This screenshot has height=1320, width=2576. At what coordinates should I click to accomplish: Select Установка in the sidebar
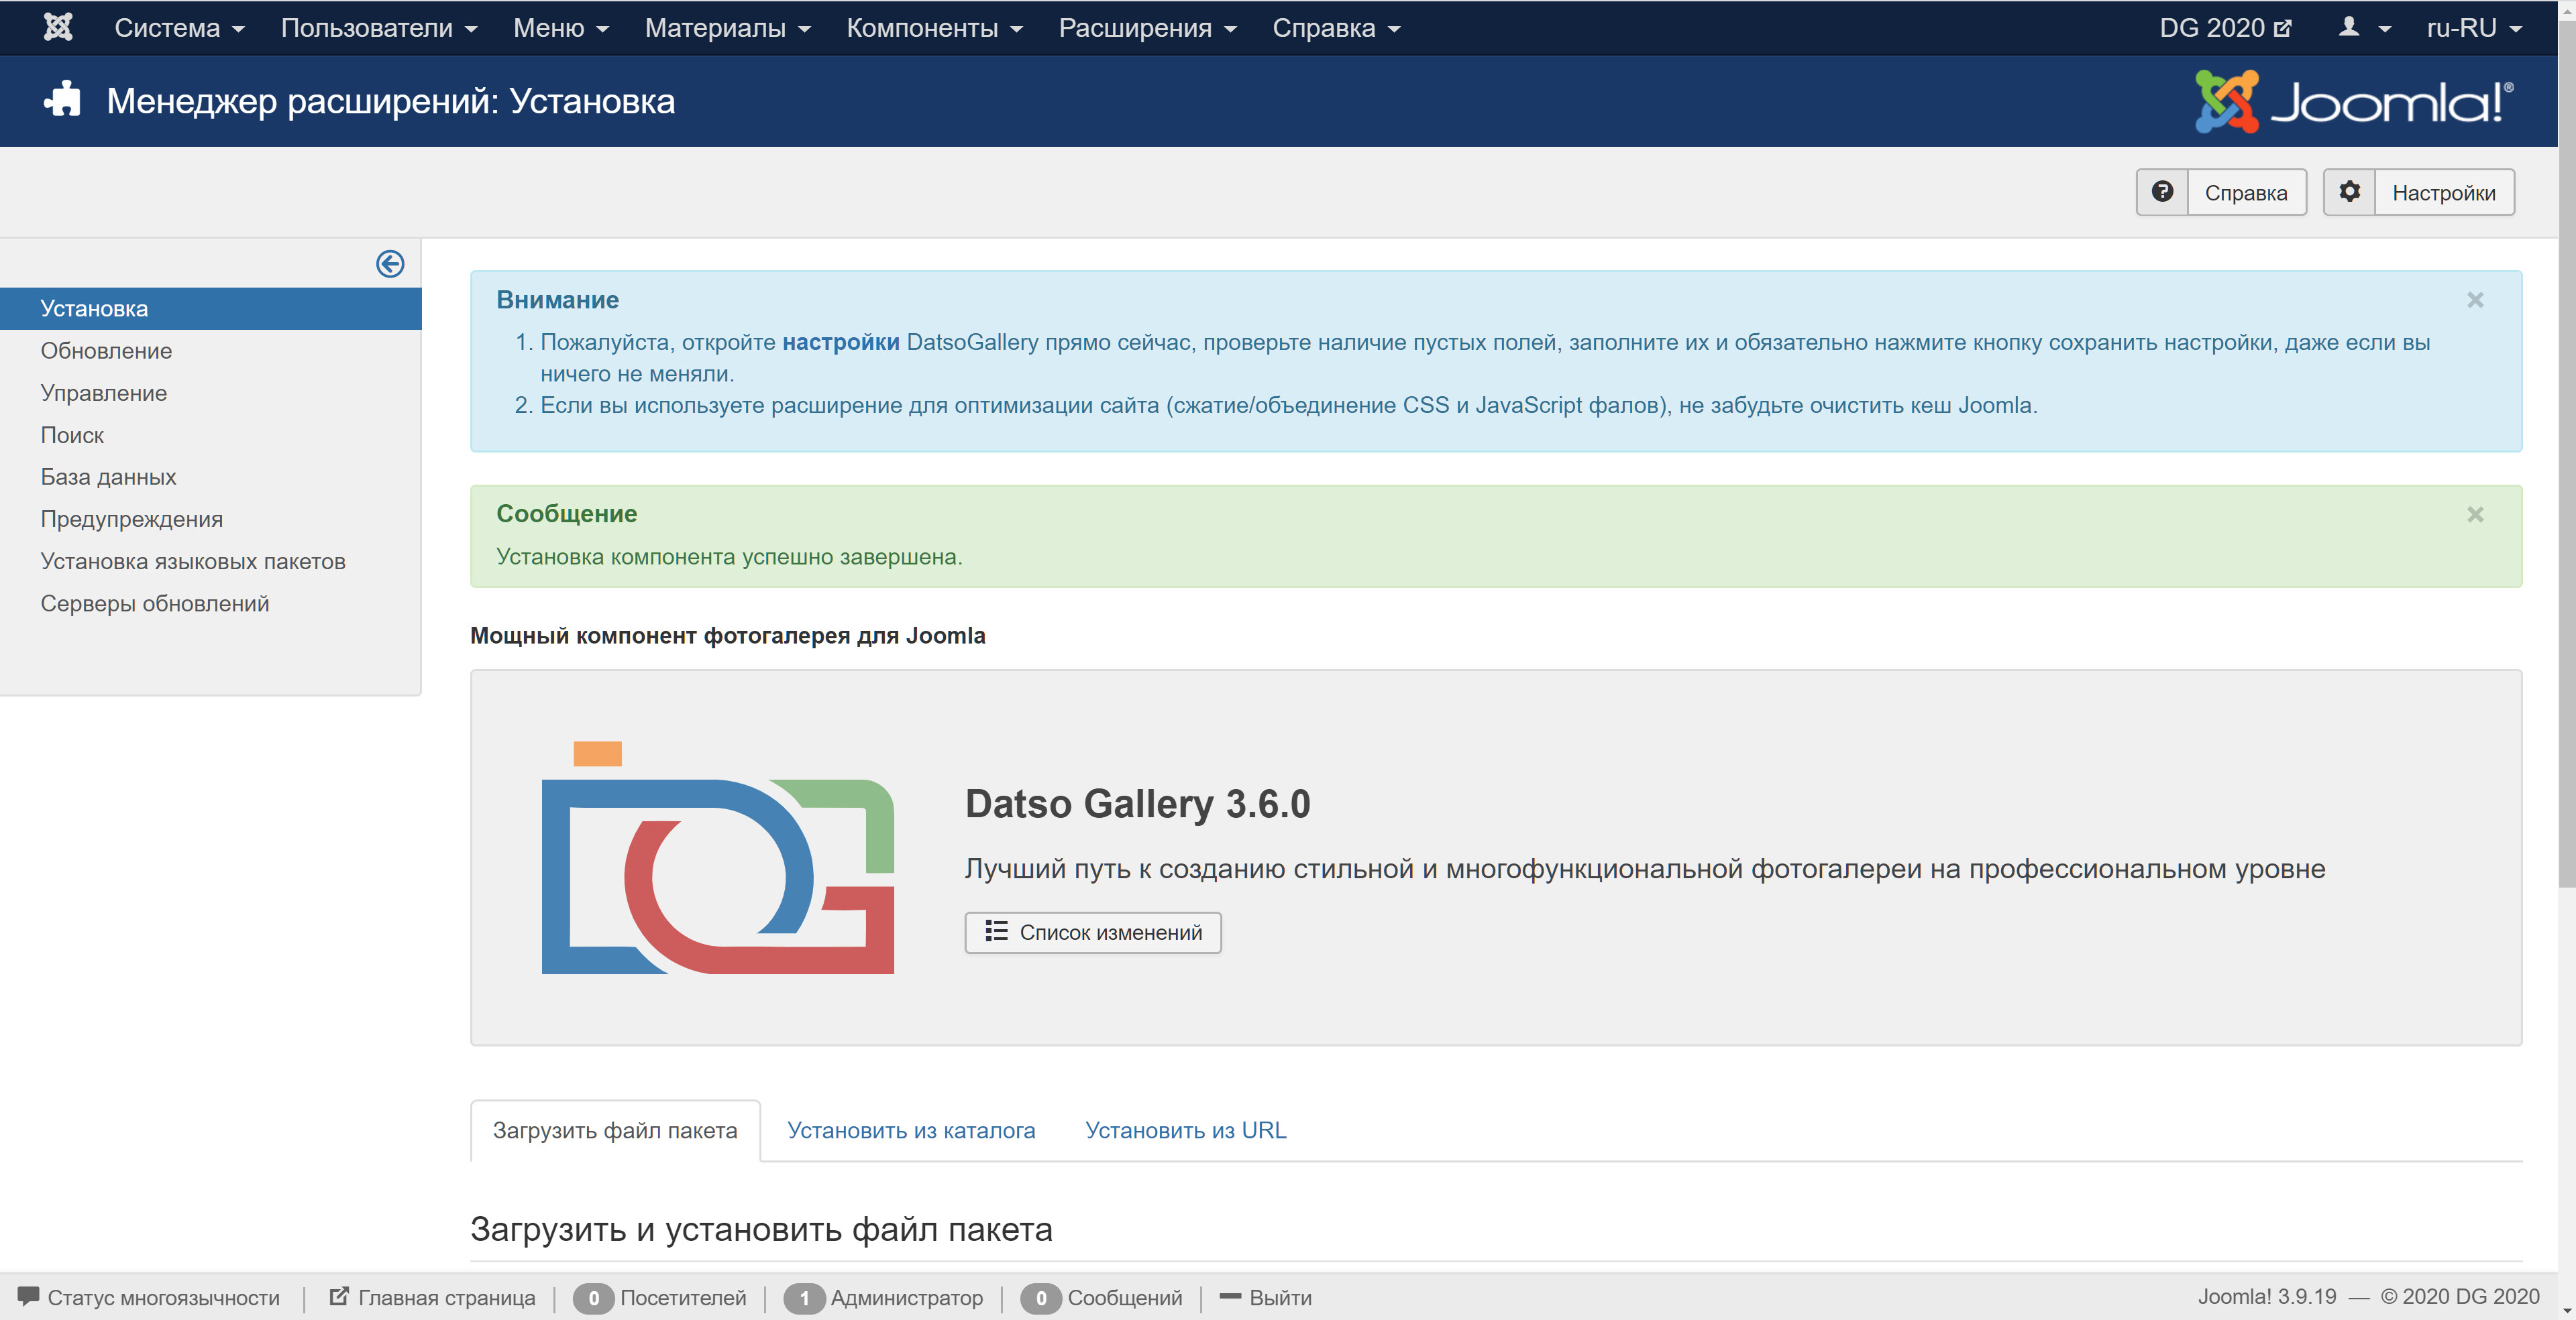pyautogui.click(x=210, y=309)
